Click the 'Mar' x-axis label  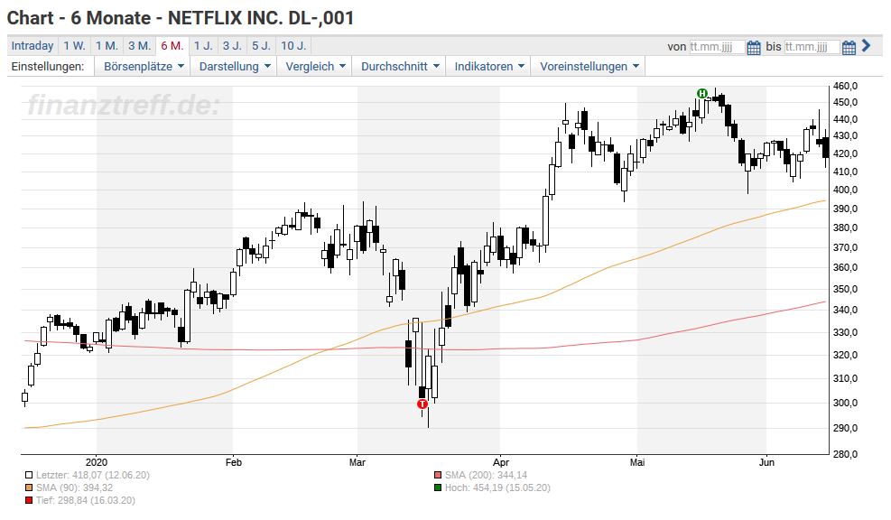click(357, 462)
